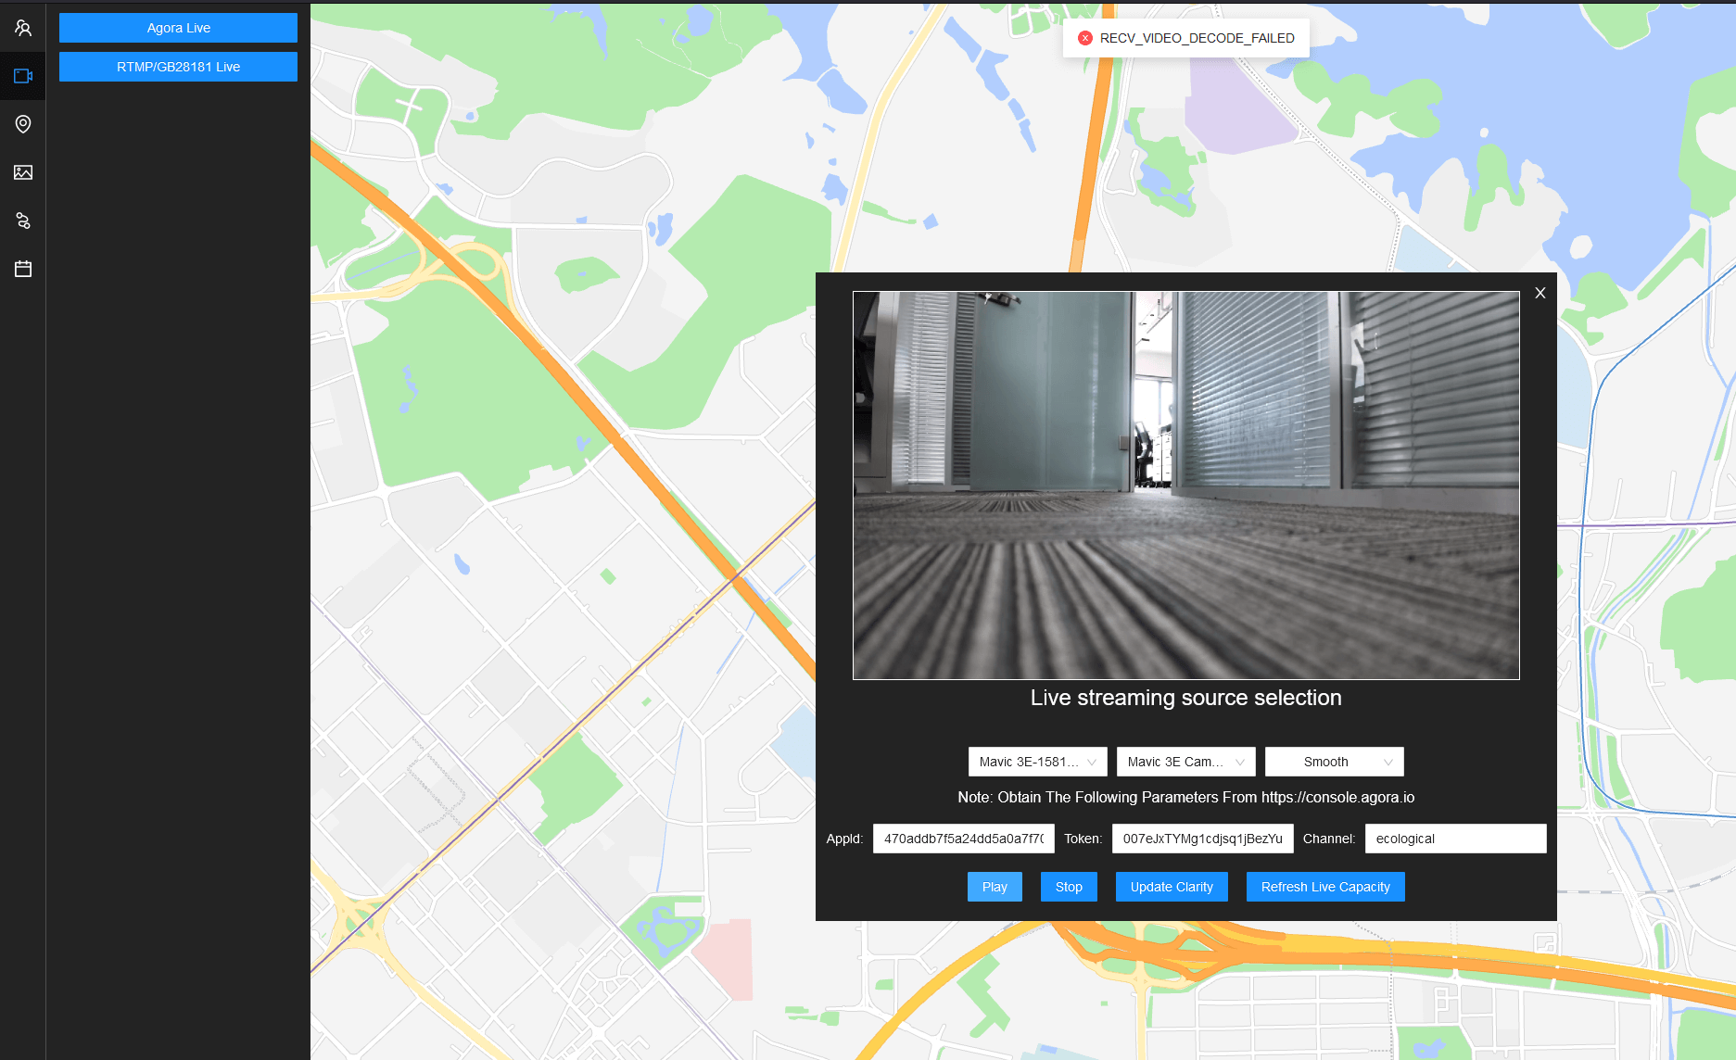This screenshot has width=1736, height=1060.
Task: Switch to RTMP/GB28181 Live
Action: click(178, 67)
